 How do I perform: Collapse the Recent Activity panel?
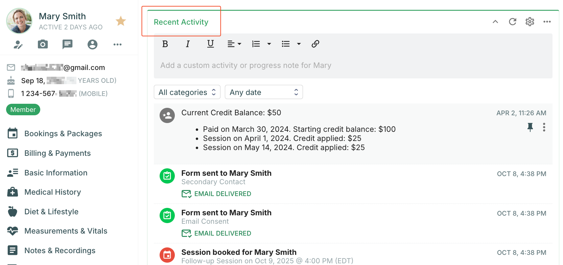tap(495, 22)
